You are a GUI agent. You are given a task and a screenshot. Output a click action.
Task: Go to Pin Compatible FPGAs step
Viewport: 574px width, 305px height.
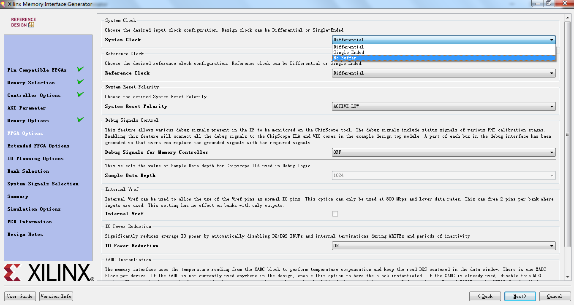(x=37, y=70)
